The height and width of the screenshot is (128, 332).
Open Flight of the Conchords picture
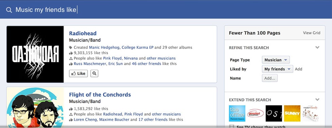pos(35,107)
